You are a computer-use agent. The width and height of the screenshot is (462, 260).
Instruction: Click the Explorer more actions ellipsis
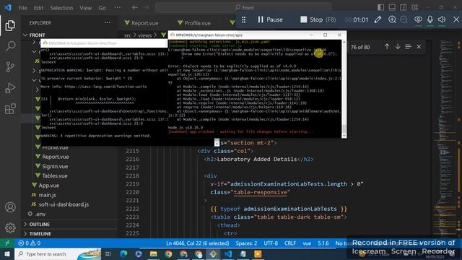tap(108, 22)
